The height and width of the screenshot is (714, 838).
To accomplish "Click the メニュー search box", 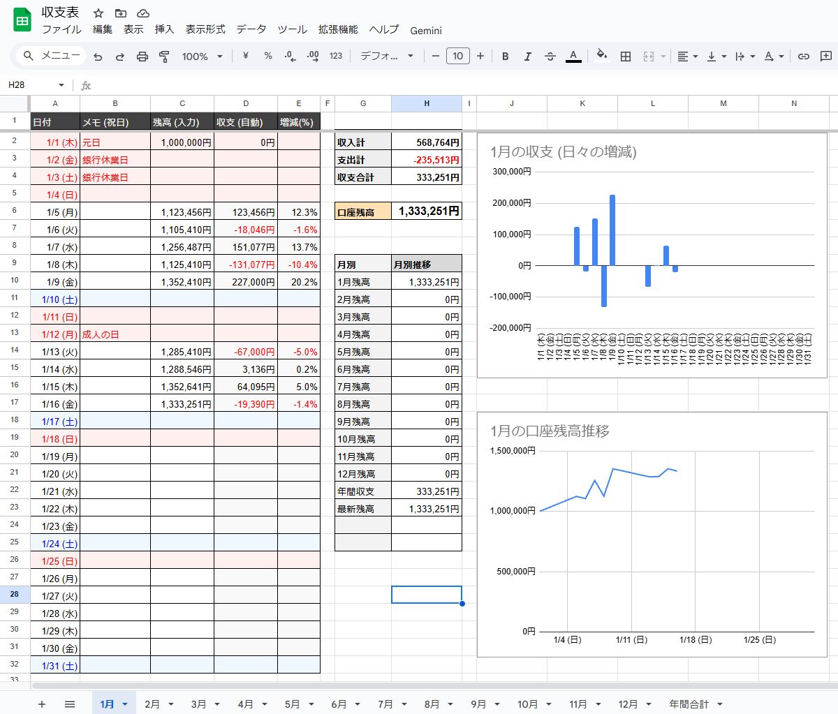I will pyautogui.click(x=51, y=56).
